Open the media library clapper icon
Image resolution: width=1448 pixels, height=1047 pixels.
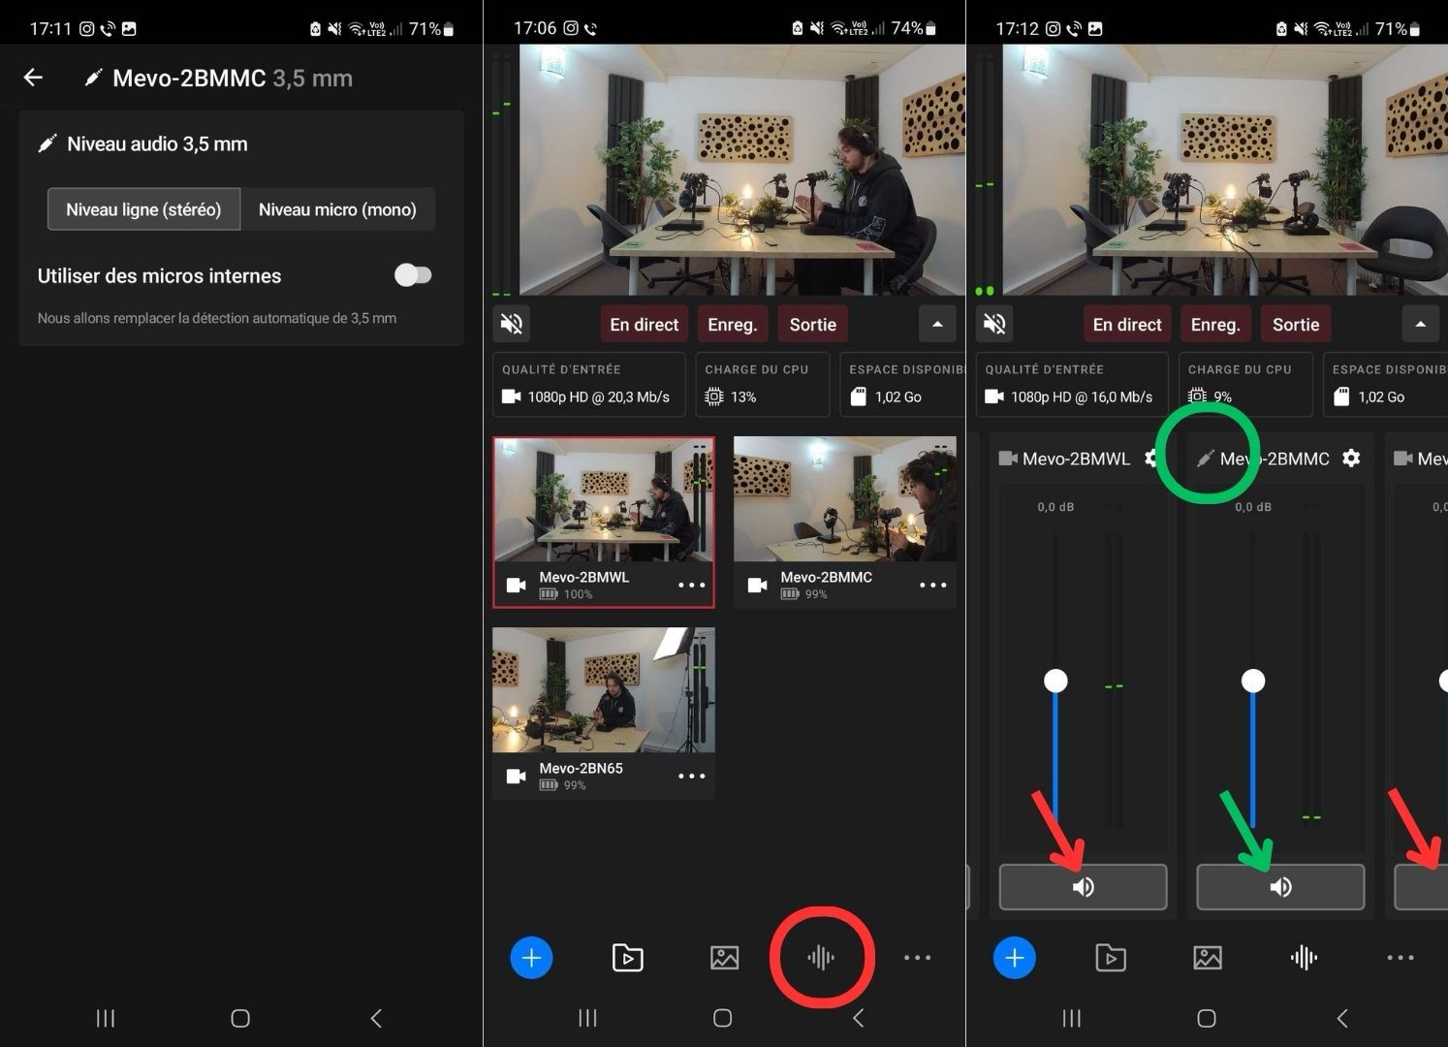pyautogui.click(x=627, y=957)
